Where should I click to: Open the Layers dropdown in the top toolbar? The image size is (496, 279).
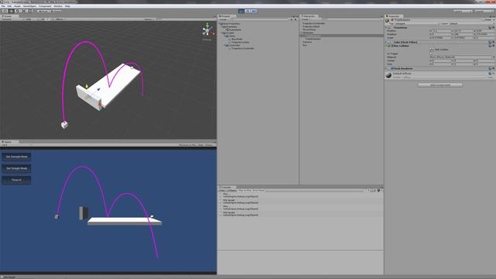(x=463, y=11)
